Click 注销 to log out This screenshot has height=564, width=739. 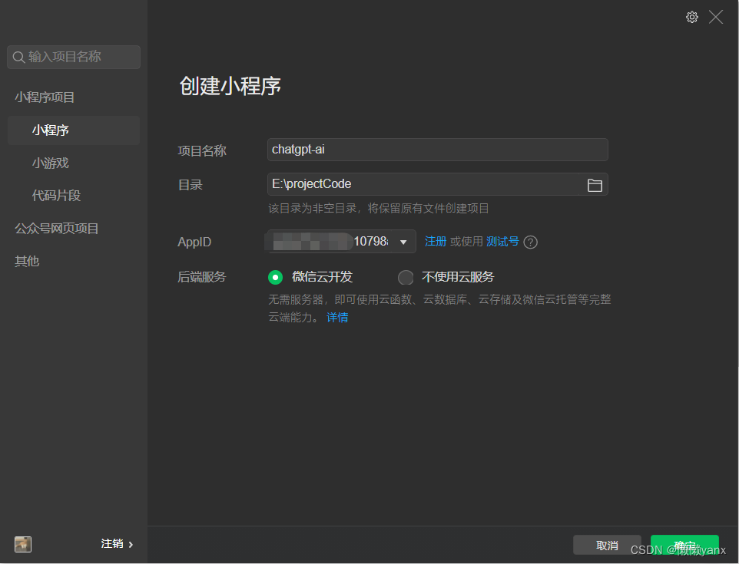[x=111, y=544]
